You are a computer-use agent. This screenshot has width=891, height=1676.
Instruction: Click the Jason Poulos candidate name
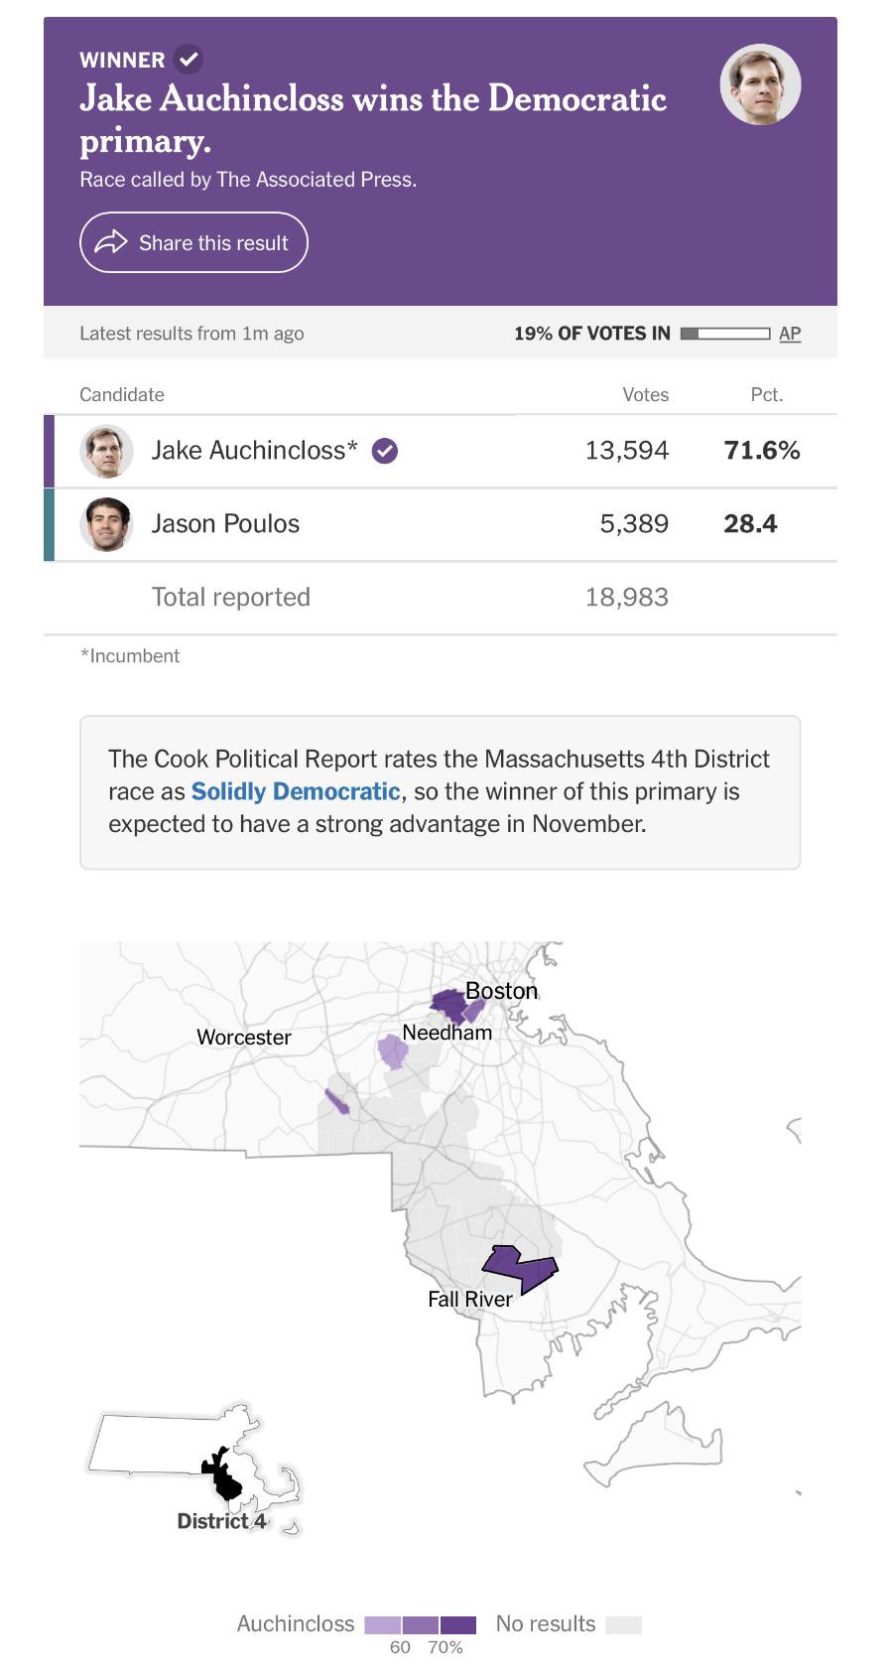pos(225,524)
